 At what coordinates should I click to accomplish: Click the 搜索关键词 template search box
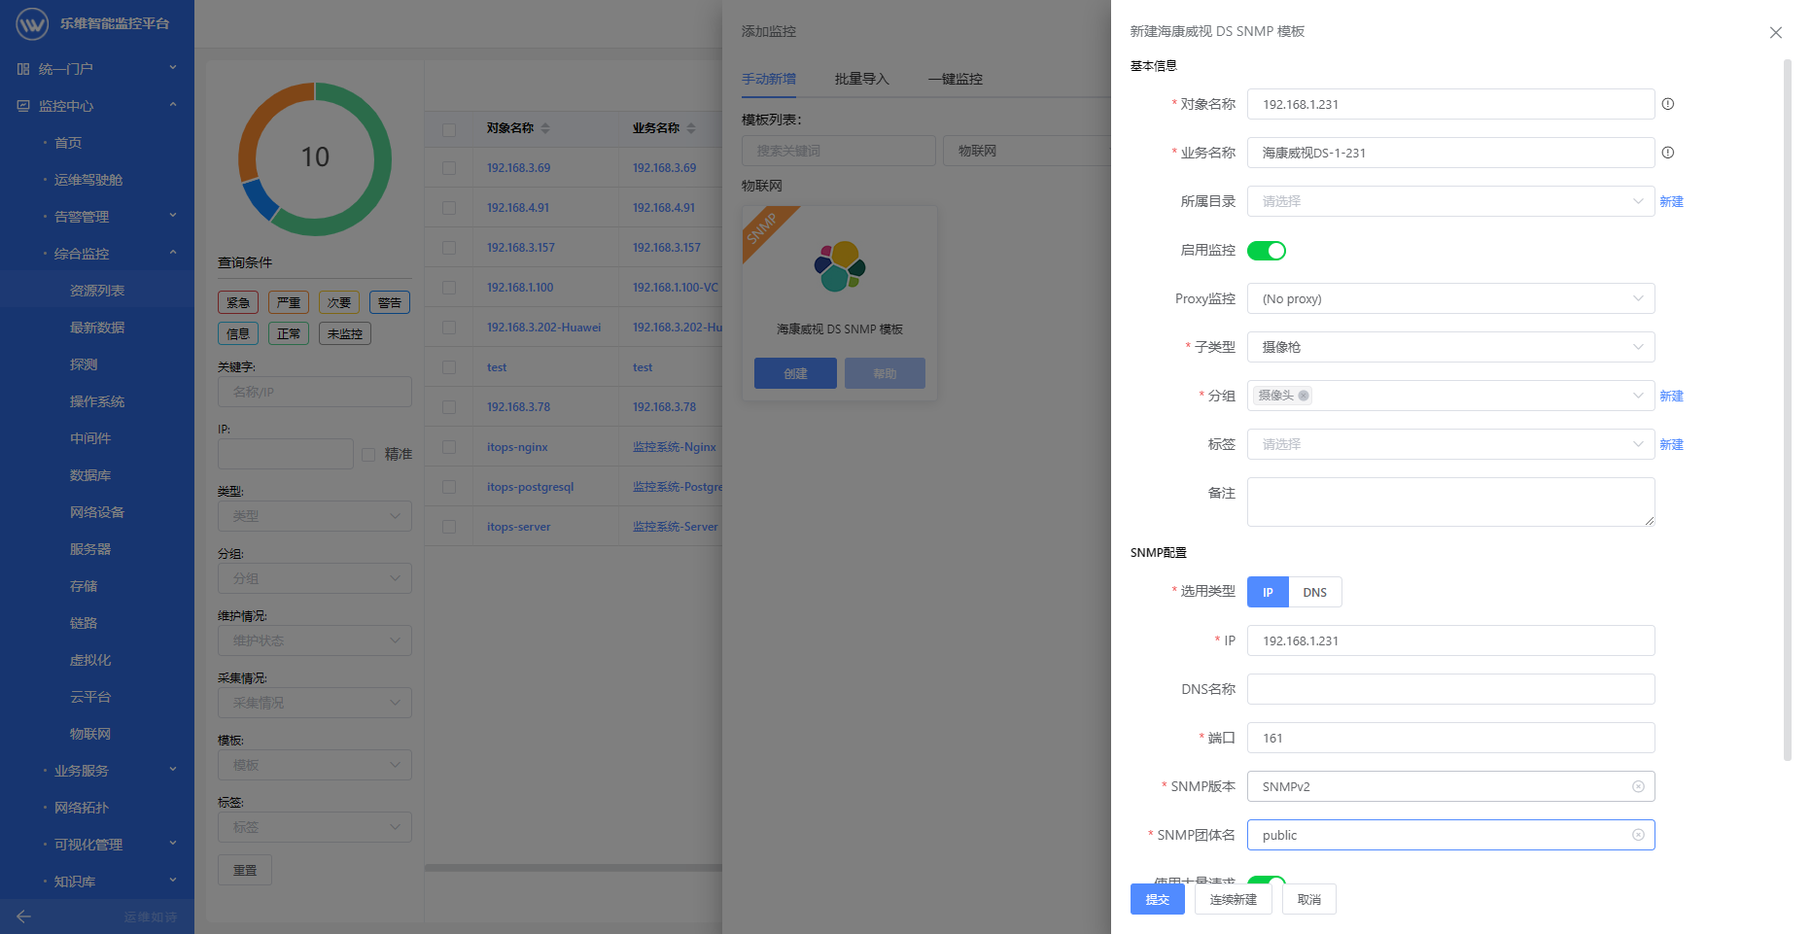[x=838, y=151]
